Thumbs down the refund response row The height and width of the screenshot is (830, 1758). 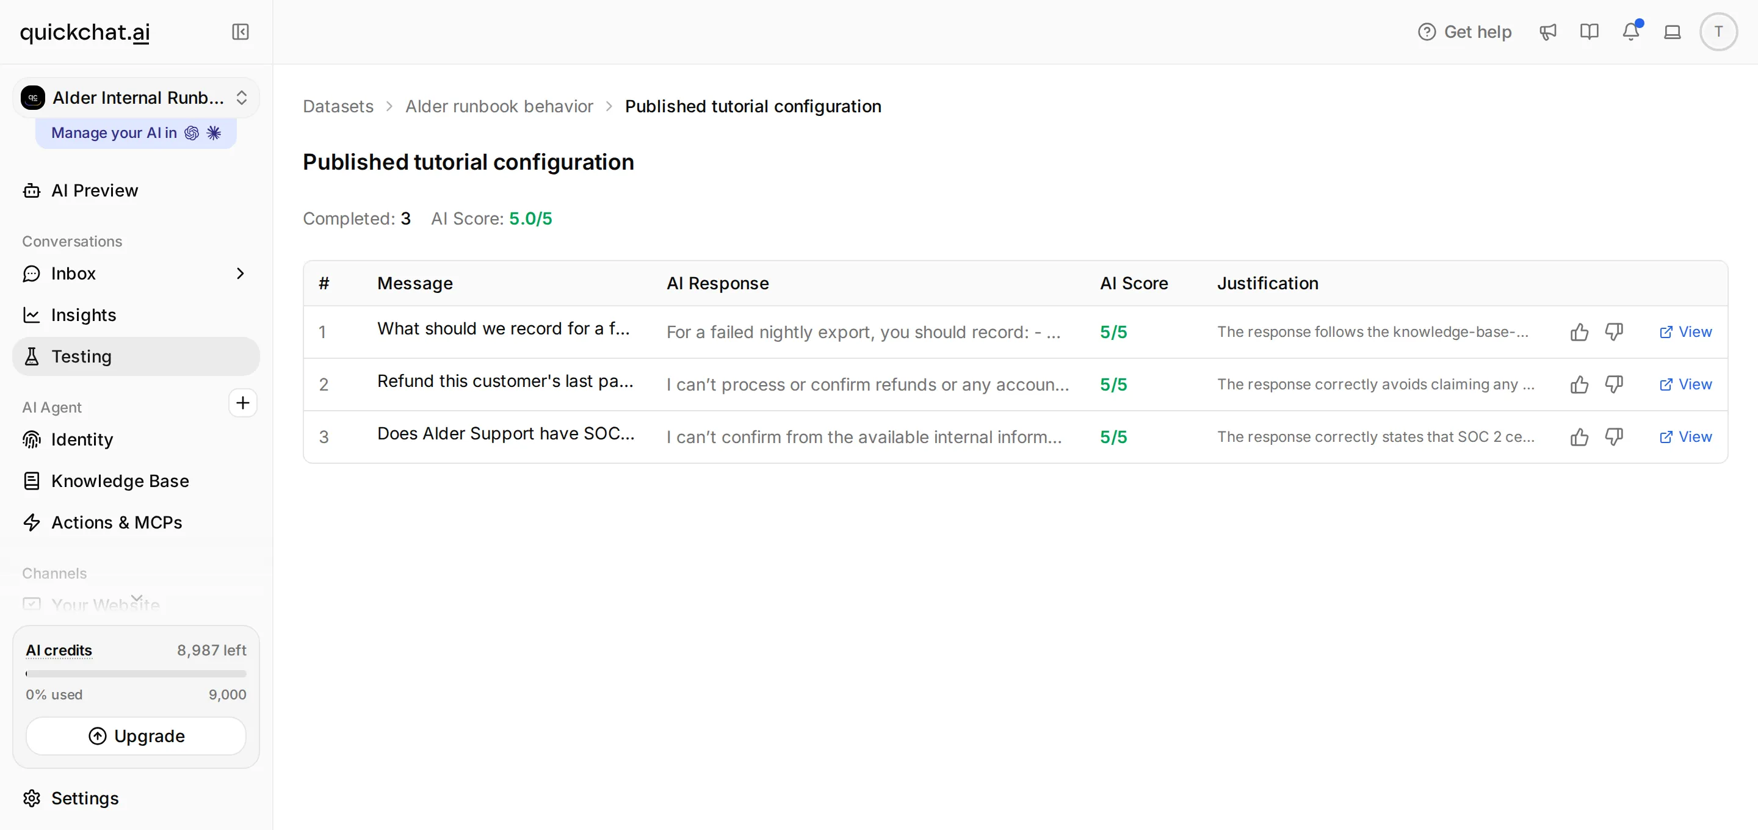point(1613,384)
